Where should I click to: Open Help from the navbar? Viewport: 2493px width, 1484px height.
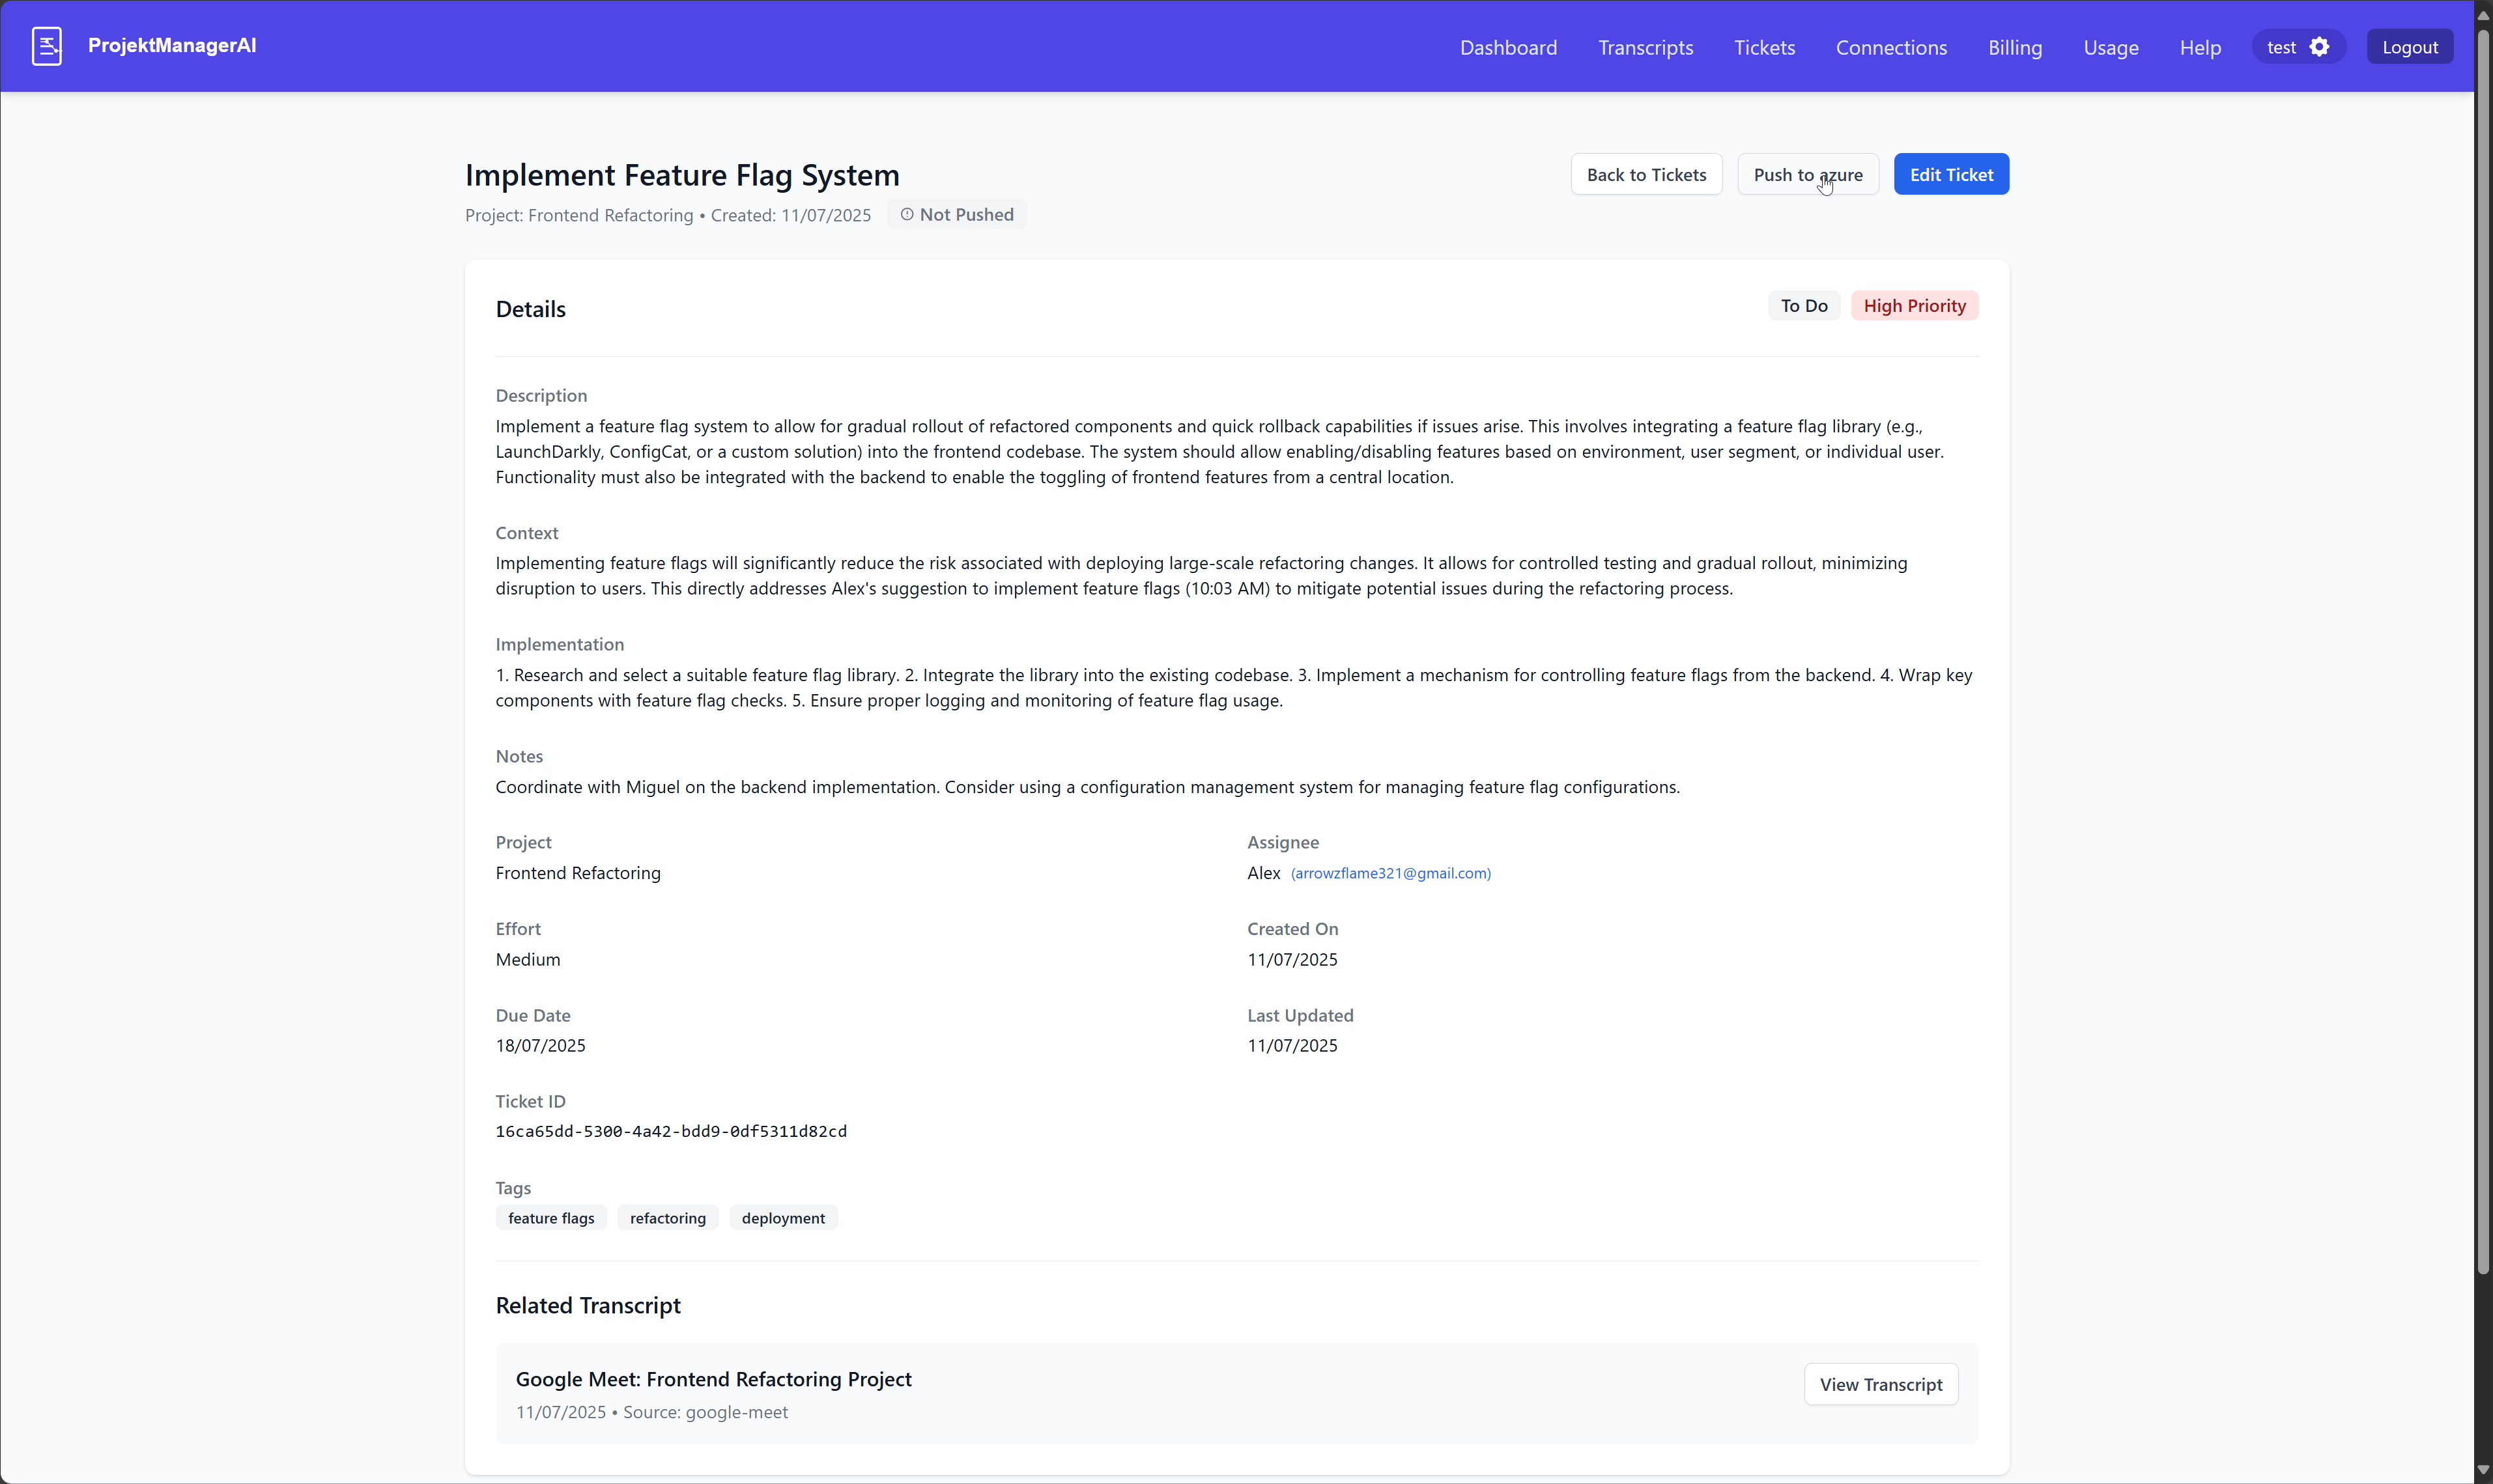click(x=2199, y=47)
